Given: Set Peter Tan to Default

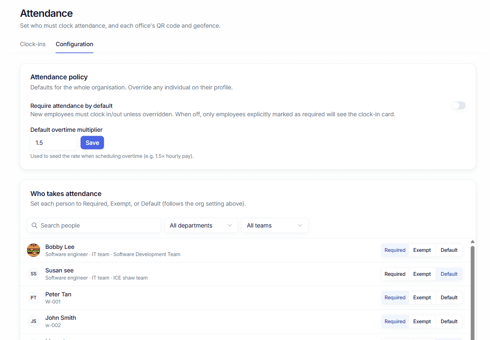Looking at the screenshot, I should tap(449, 298).
